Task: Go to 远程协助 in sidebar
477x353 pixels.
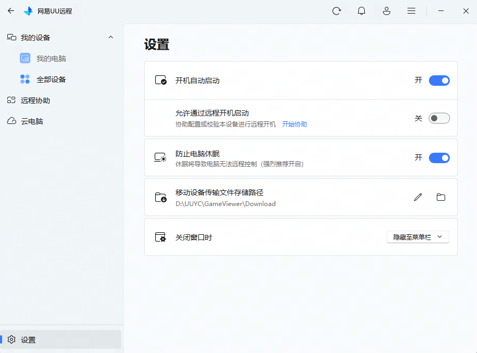Action: coord(35,100)
